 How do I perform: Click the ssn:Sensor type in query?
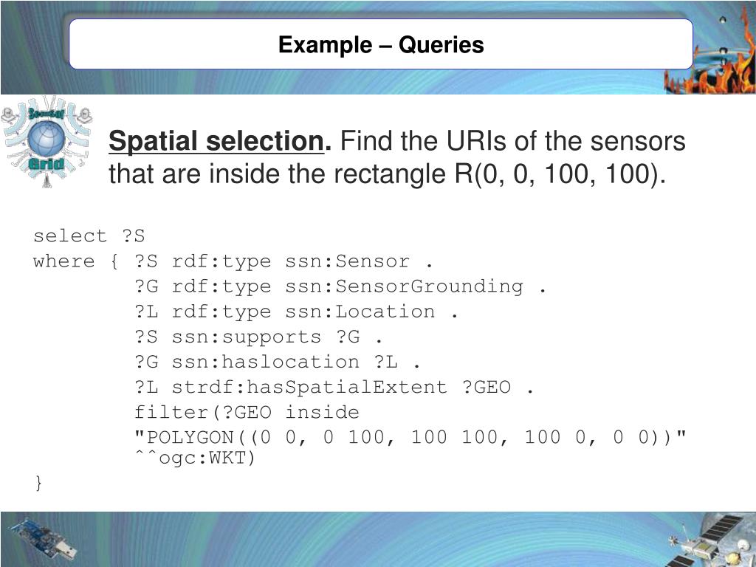coord(347,261)
